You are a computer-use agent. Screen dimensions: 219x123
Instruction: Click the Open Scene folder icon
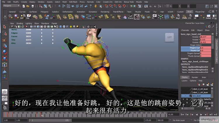pos(28,6)
